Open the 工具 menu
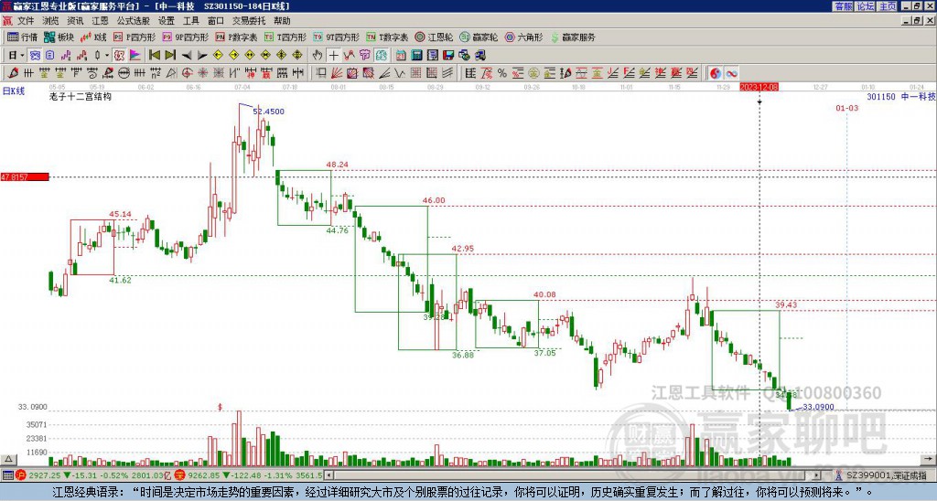Viewport: 937px width, 501px height. (x=191, y=21)
